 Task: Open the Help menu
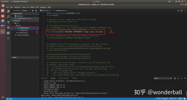49,7
